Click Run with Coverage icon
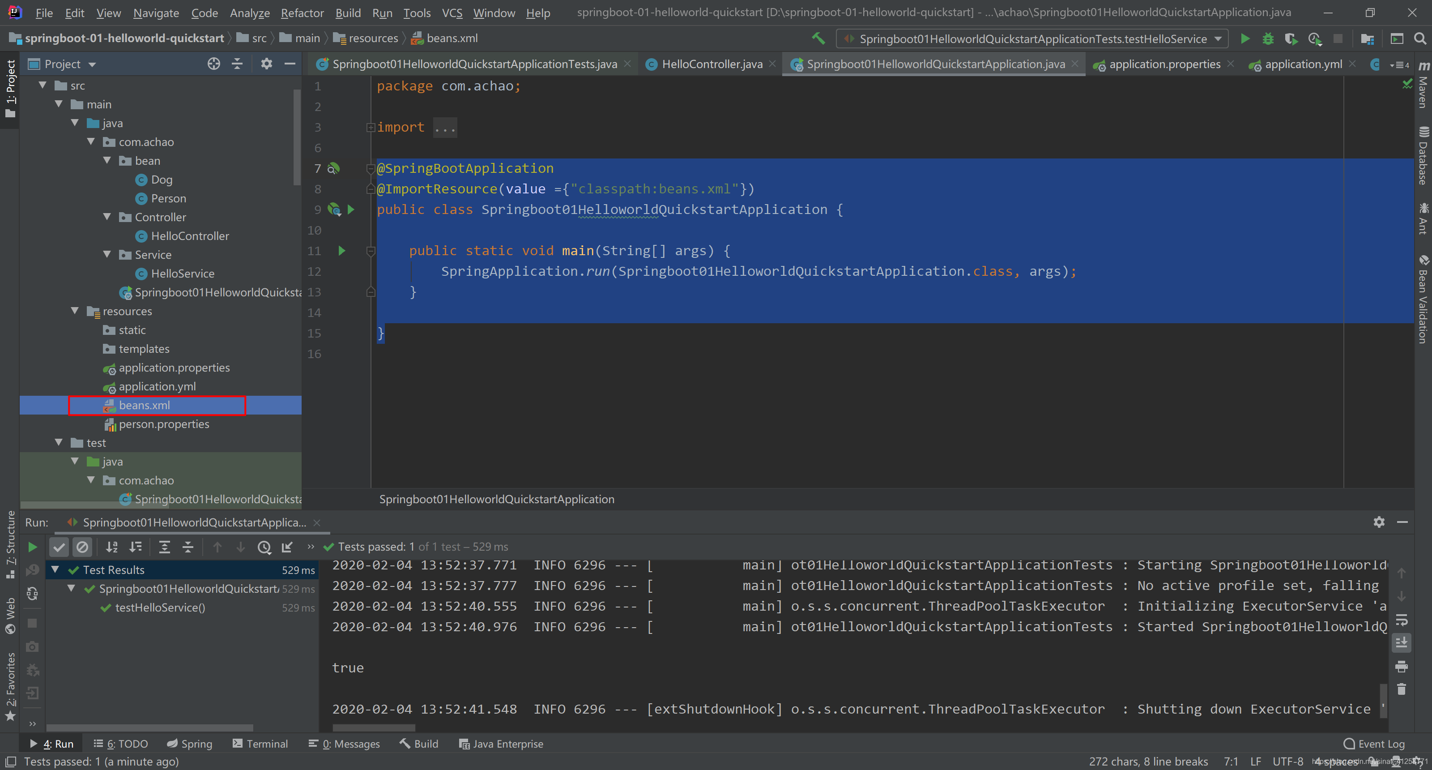 (x=1291, y=38)
